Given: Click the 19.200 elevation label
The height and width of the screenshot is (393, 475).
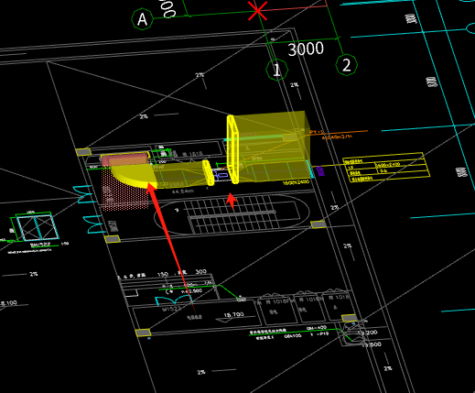Looking at the screenshot, I should pos(368,333).
